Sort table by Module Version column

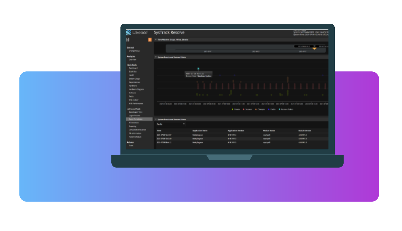pyautogui.click(x=305, y=131)
